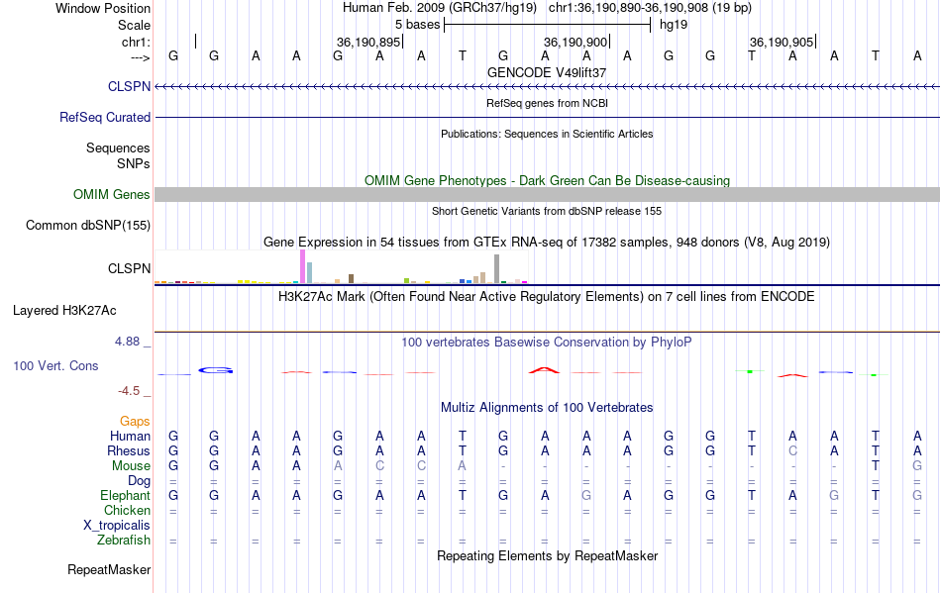The height and width of the screenshot is (593, 941).
Task: Click the 36,190,895 position marker
Action: [369, 42]
